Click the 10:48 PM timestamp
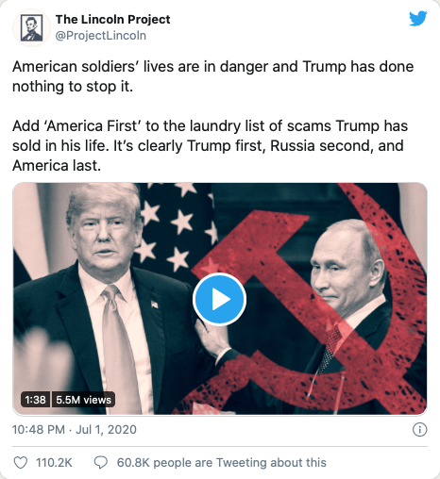 coord(39,429)
